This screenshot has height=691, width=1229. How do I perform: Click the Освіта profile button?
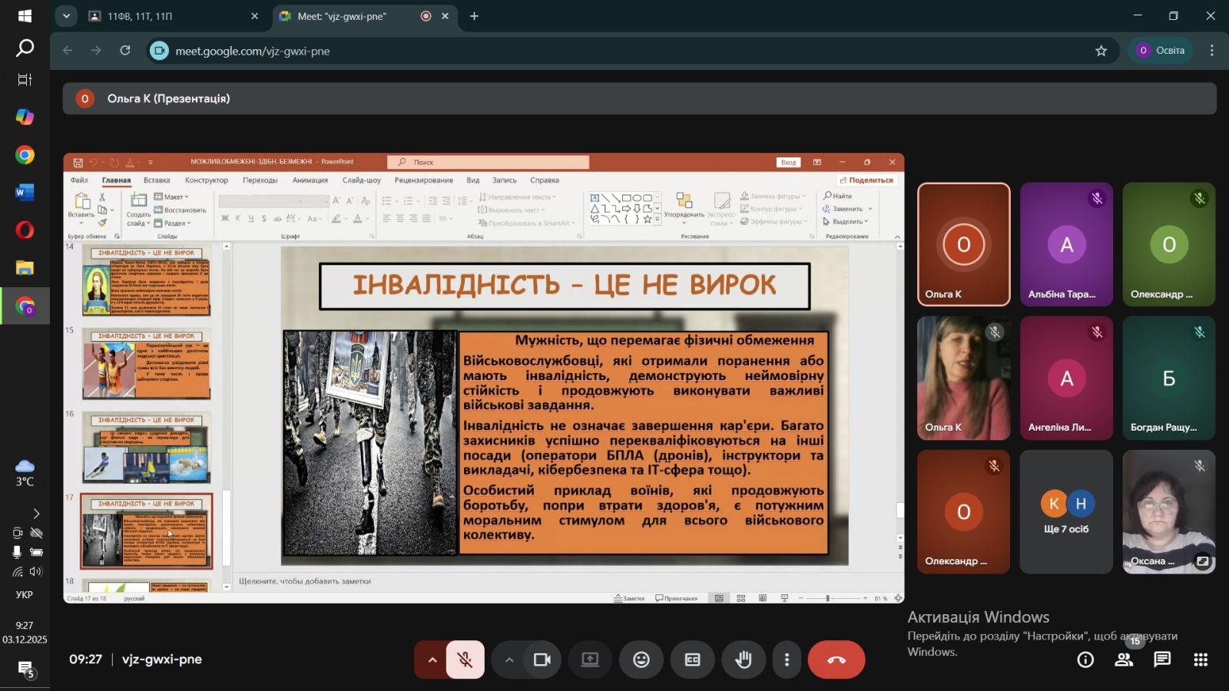point(1161,51)
